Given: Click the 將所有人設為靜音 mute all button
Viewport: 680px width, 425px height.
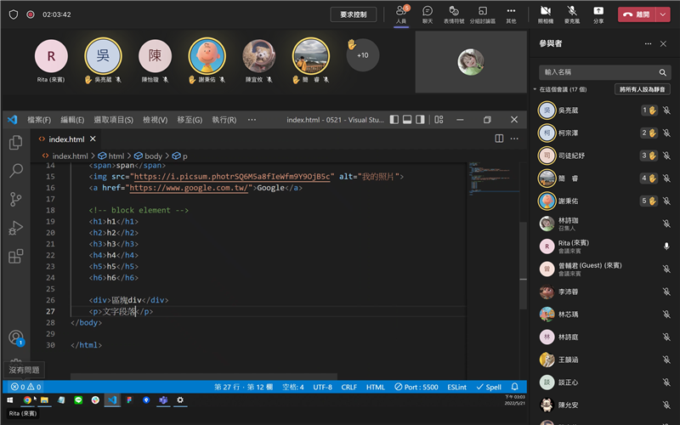Looking at the screenshot, I should (x=642, y=88).
